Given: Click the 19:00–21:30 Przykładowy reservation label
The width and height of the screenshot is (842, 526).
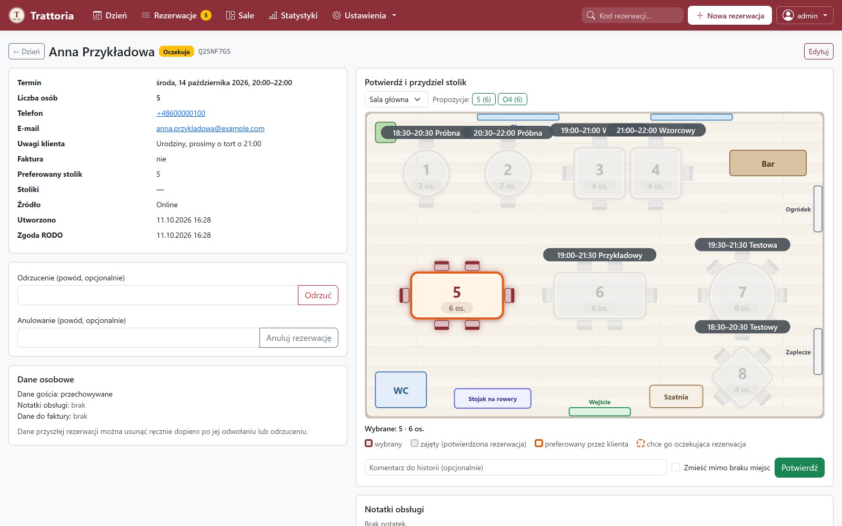Looking at the screenshot, I should pyautogui.click(x=599, y=255).
